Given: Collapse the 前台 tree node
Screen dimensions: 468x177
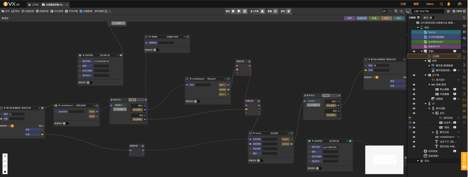Looking at the screenshot, I should point(418,28).
